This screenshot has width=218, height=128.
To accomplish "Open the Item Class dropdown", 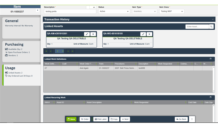I will click(172, 11).
